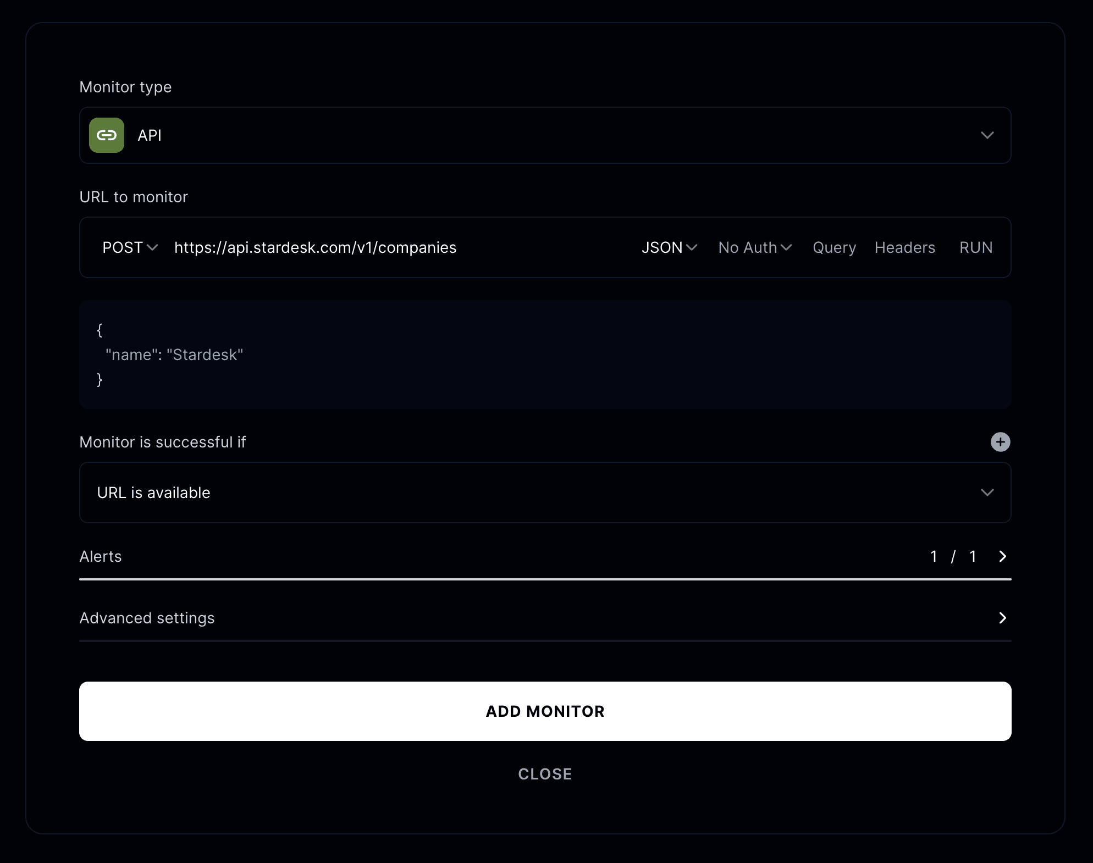The image size is (1093, 863).
Task: Open the No Auth dropdown
Action: (x=754, y=247)
